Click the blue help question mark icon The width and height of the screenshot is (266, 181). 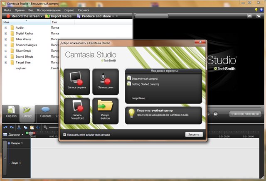[x=261, y=10]
